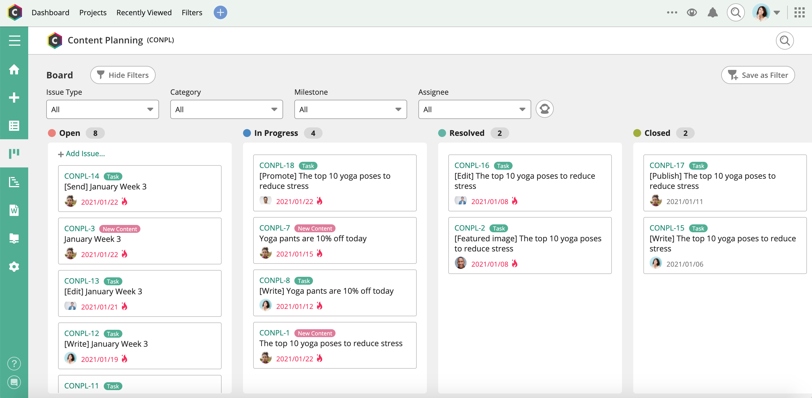Open the Dashboard menu
The width and height of the screenshot is (812, 398).
[x=50, y=13]
